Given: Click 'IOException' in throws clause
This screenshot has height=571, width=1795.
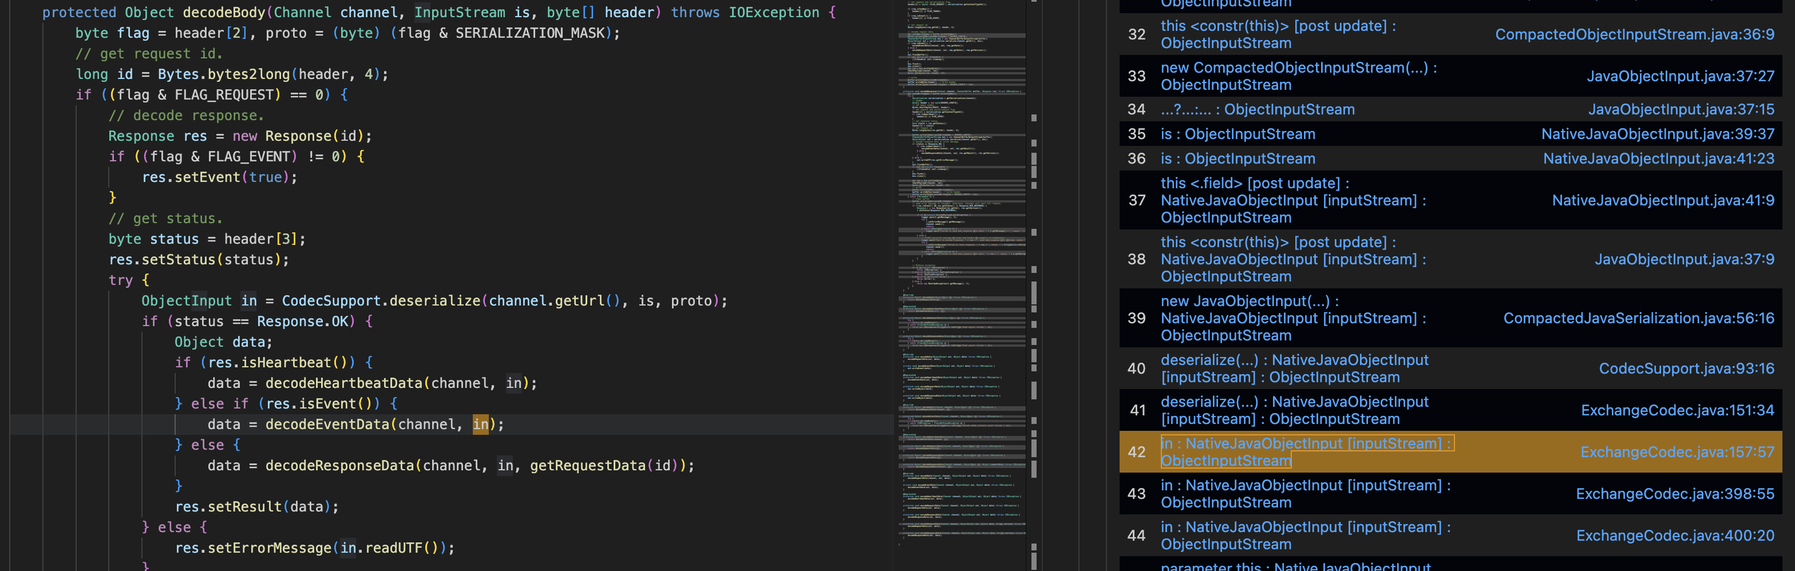Looking at the screenshot, I should coord(773,13).
